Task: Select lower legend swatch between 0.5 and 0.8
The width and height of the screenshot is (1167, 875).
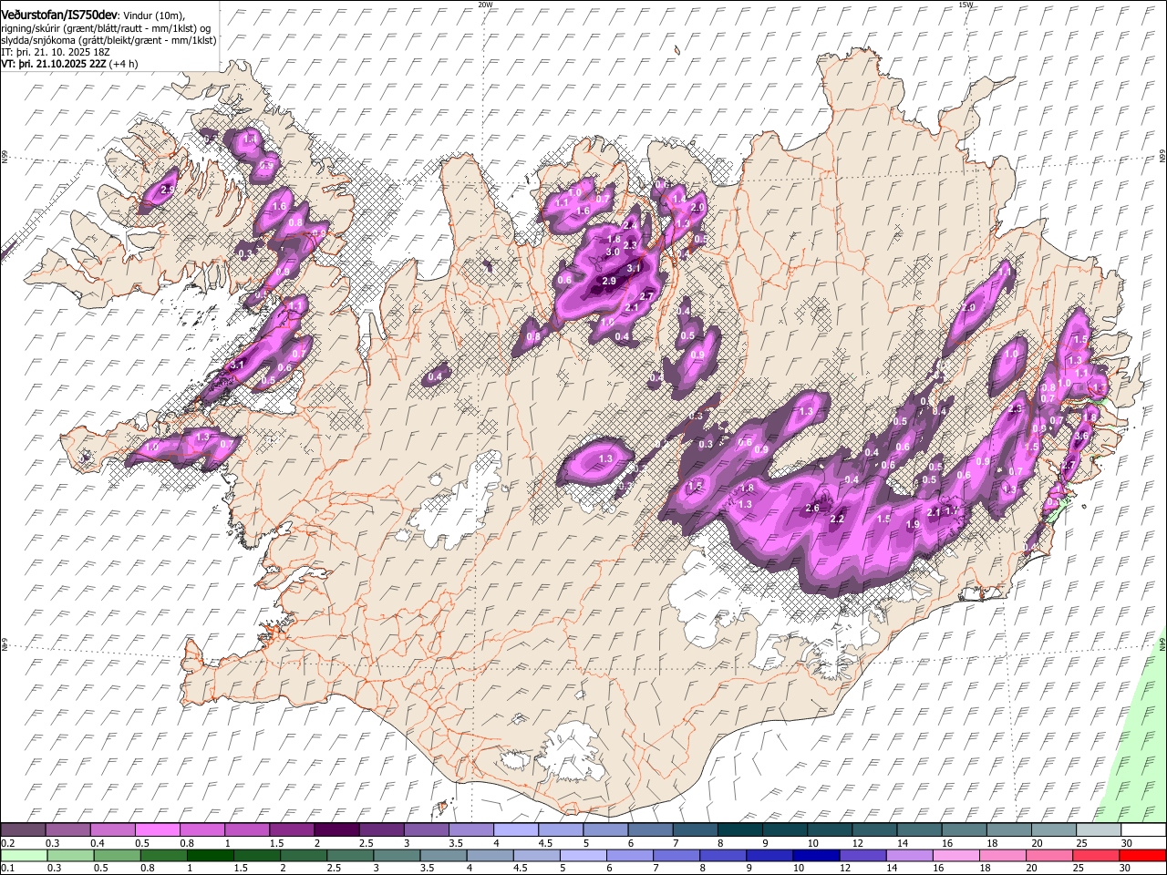Action: tap(117, 856)
